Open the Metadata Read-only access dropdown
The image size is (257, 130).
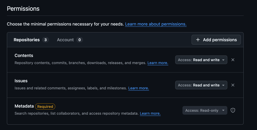tap(205, 110)
